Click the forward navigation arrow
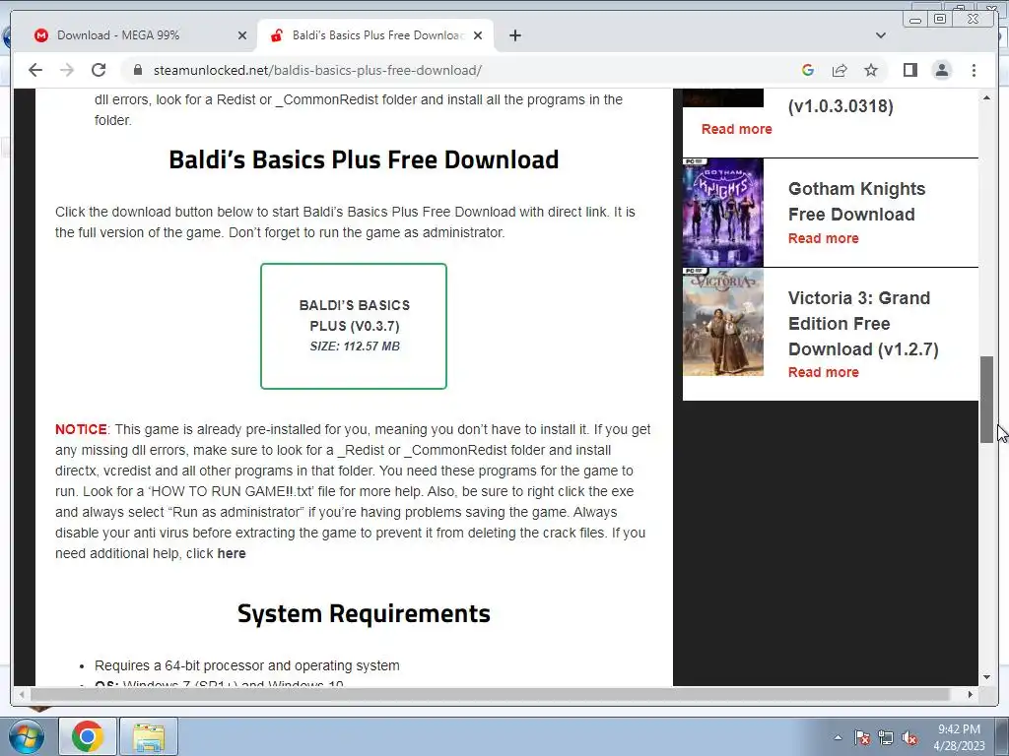This screenshot has width=1009, height=756. click(67, 70)
